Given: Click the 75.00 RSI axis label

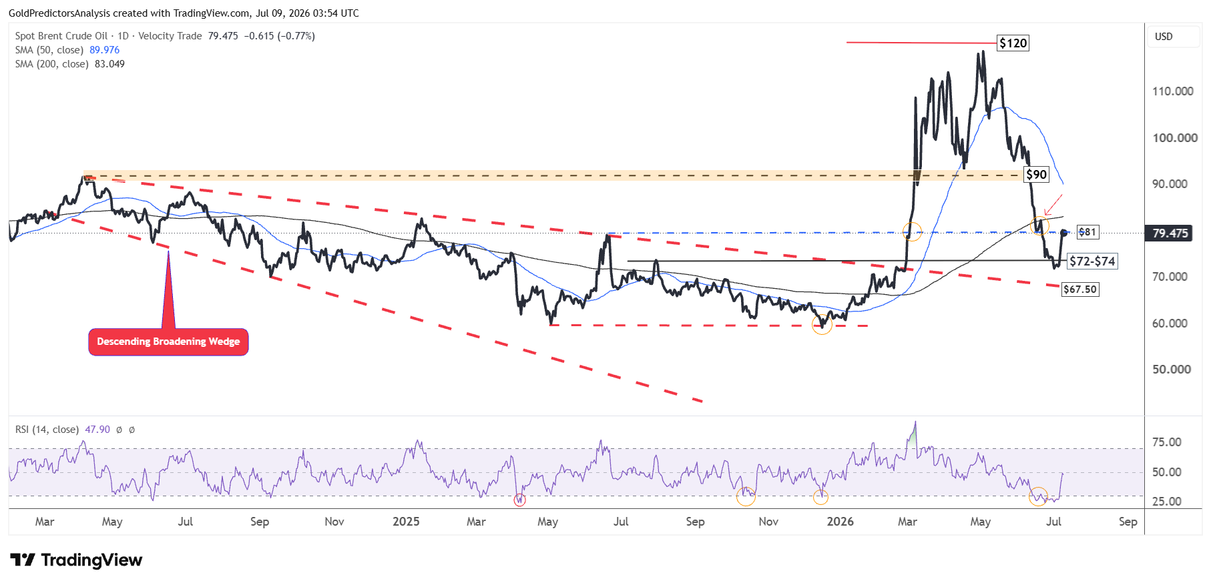Looking at the screenshot, I should pyautogui.click(x=1167, y=442).
